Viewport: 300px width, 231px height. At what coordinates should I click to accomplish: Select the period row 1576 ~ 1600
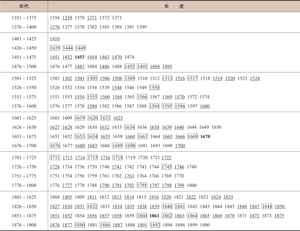click(x=24, y=106)
